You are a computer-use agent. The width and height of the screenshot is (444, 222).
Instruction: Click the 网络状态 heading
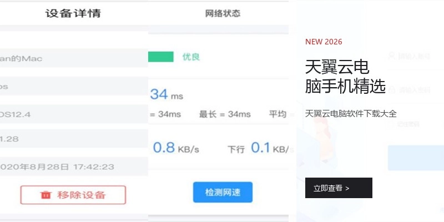(223, 13)
